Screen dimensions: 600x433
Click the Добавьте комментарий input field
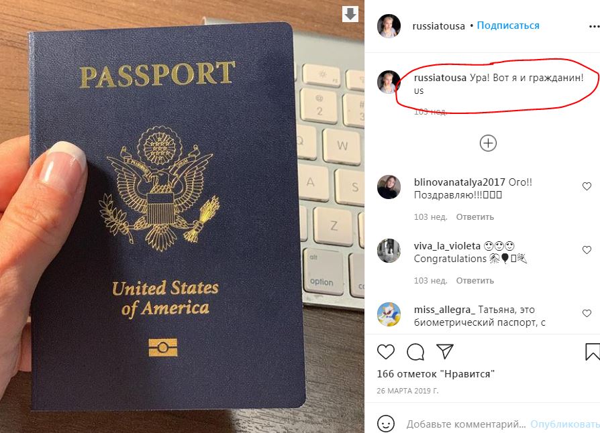(466, 424)
